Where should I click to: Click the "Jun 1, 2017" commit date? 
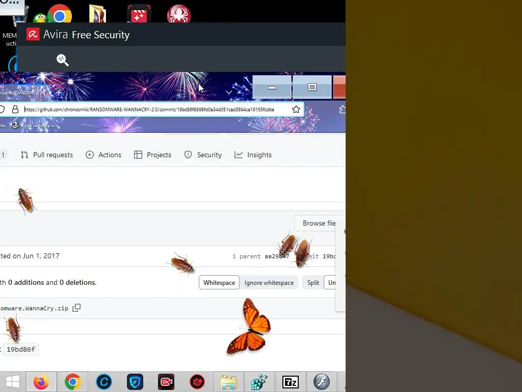click(x=41, y=256)
